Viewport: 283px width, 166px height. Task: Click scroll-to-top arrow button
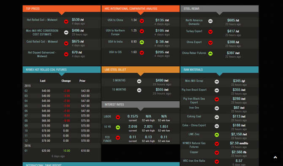275,158
